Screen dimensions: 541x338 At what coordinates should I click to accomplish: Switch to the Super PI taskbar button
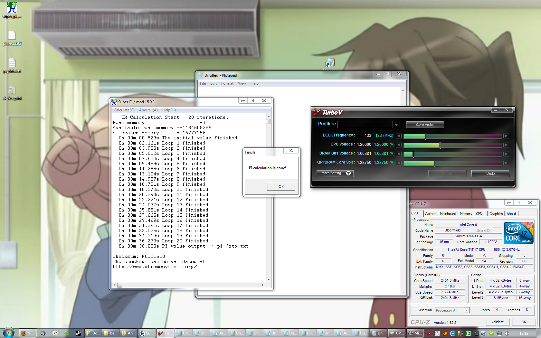pyautogui.click(x=147, y=333)
